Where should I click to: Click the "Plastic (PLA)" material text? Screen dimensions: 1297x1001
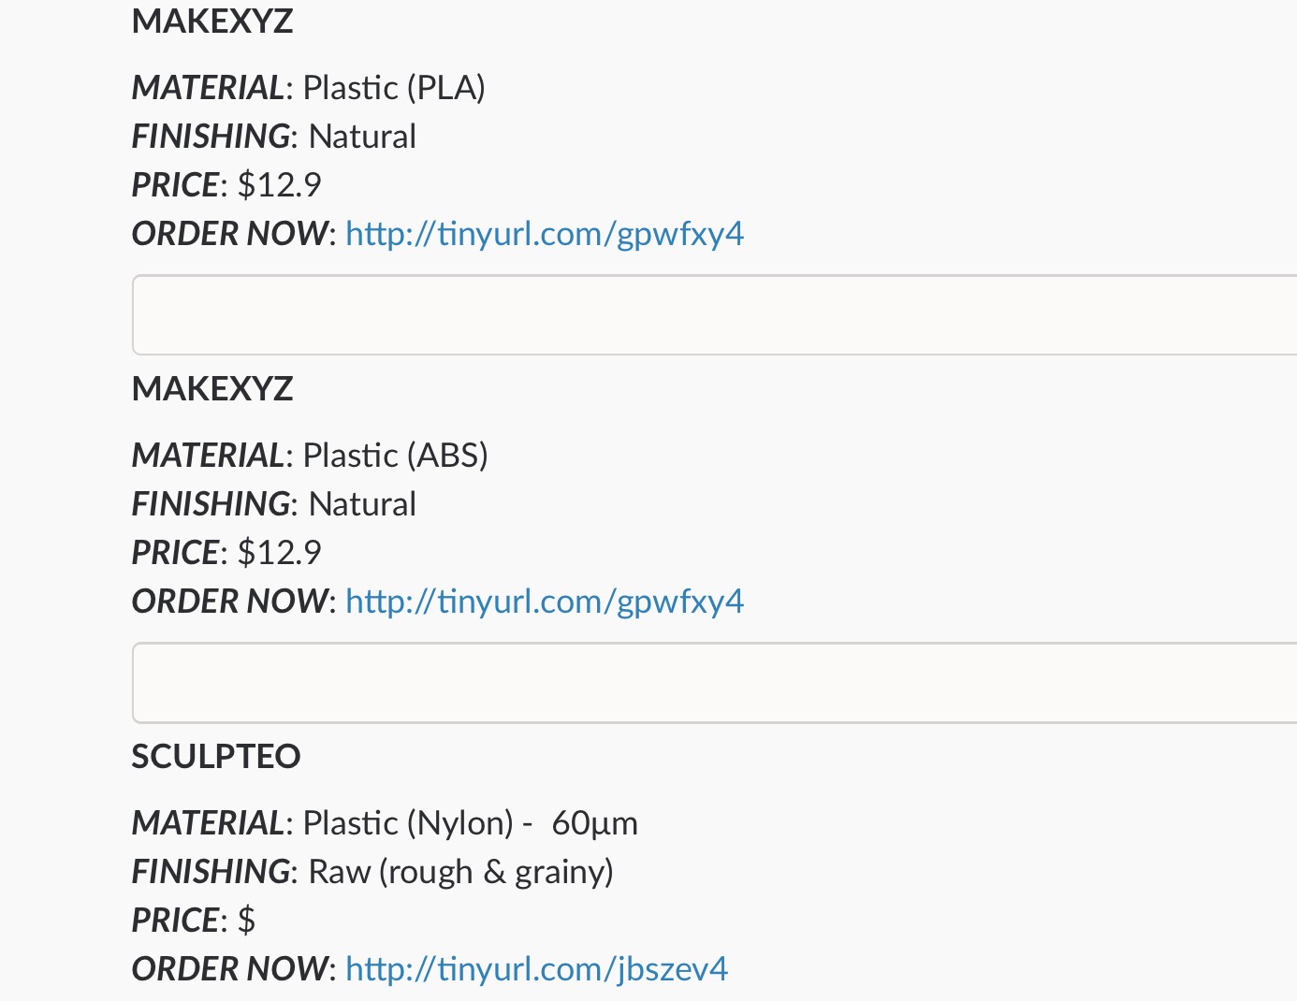tap(394, 88)
